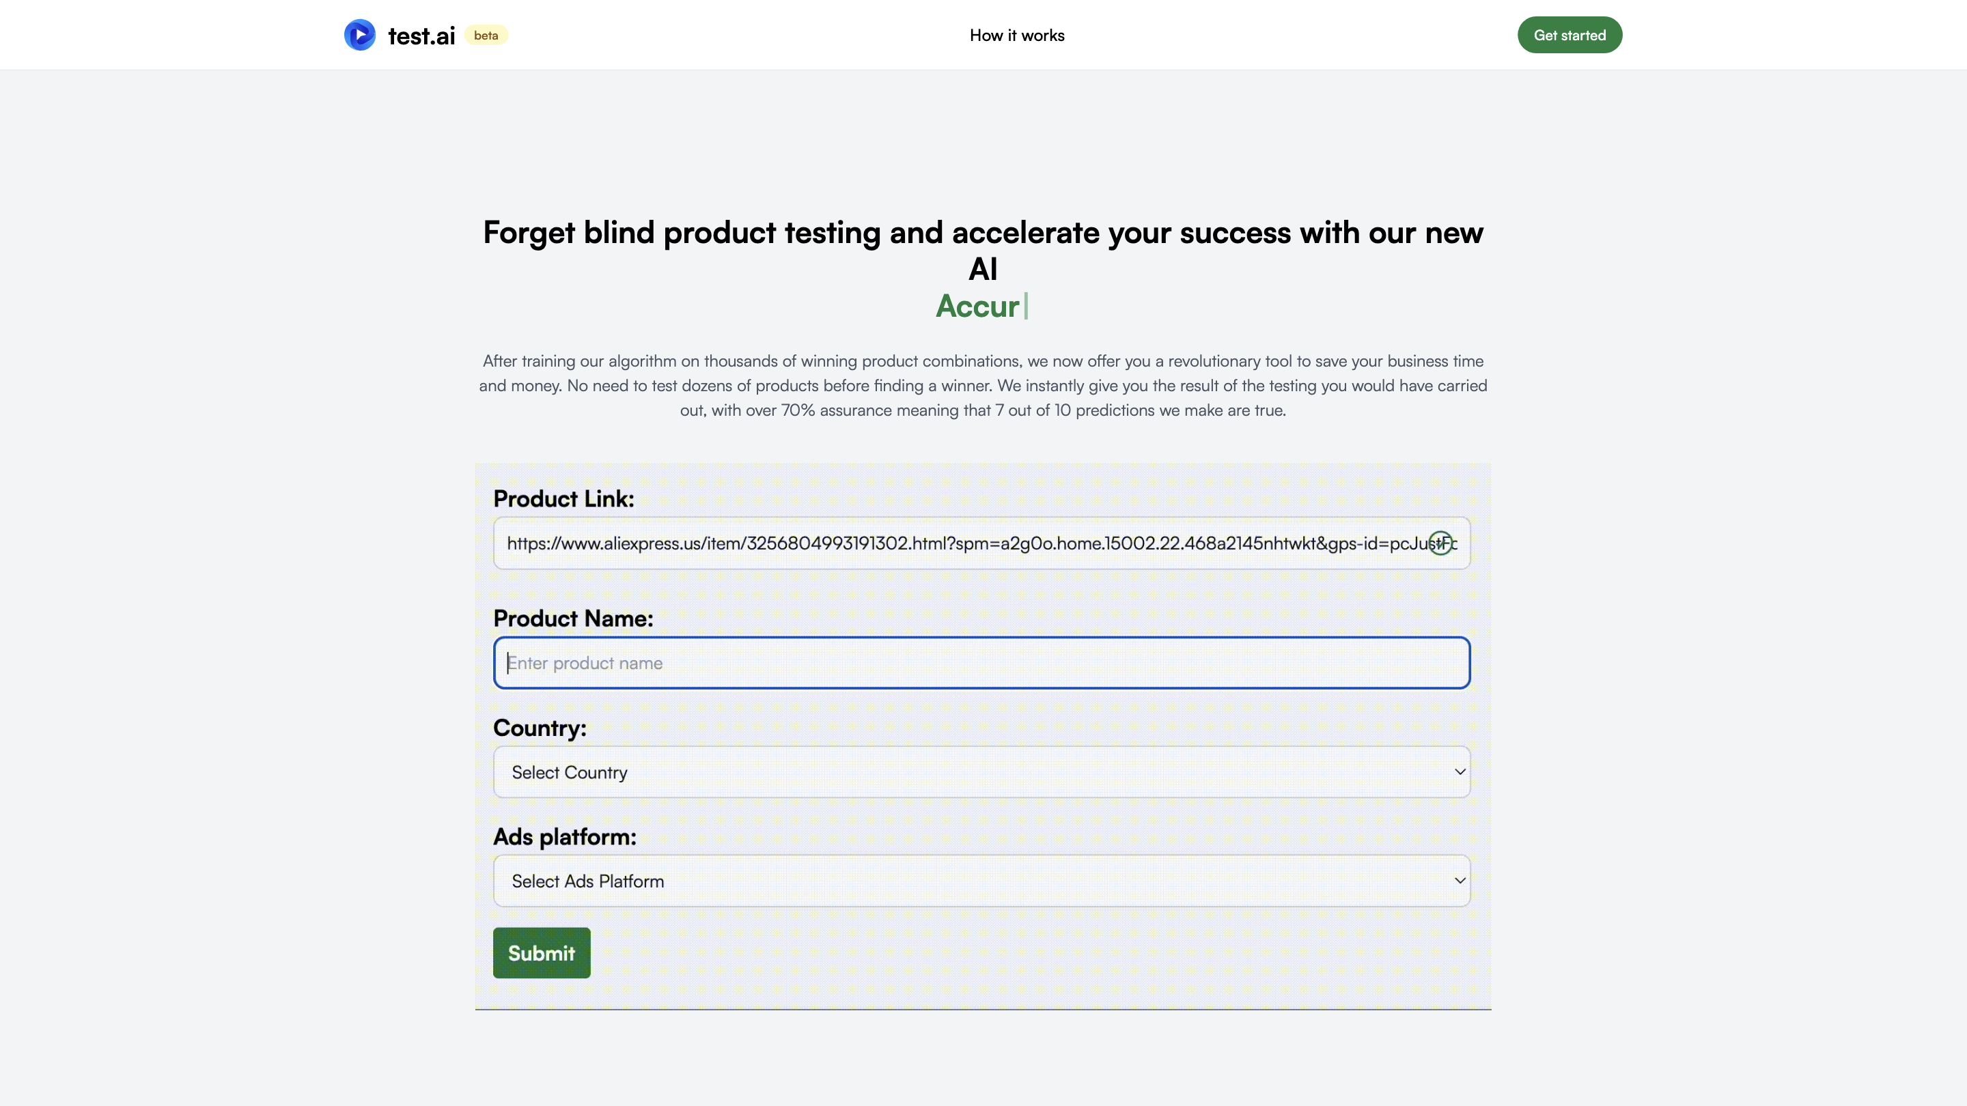Click the green "Accur" animated headline text

point(981,306)
